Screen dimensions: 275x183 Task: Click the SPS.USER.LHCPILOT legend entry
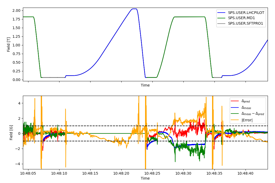tap(246, 13)
